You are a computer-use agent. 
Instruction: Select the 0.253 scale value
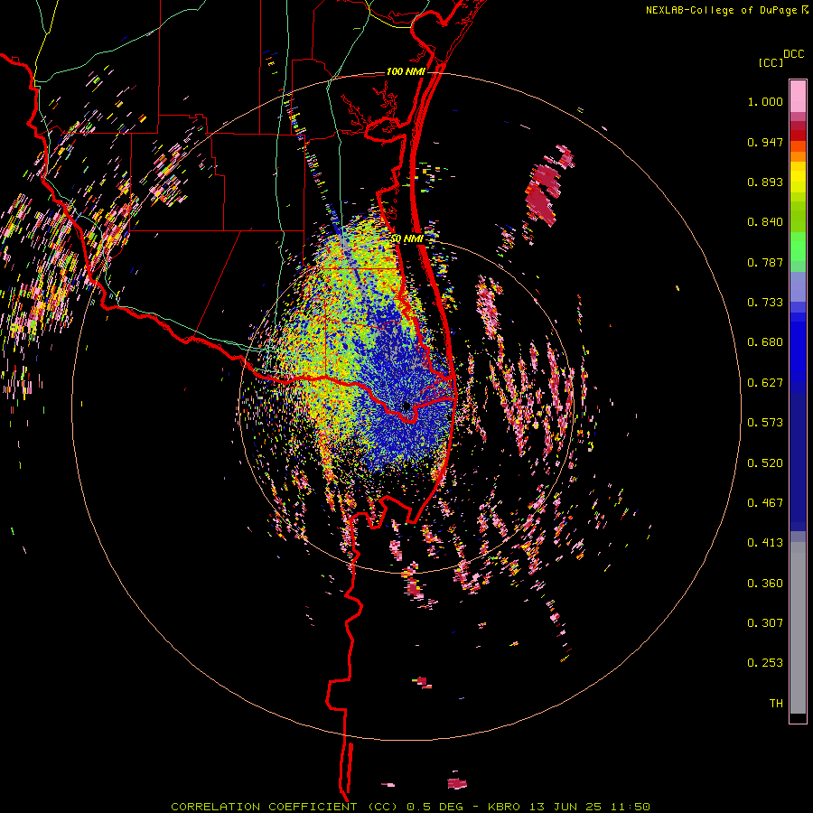click(765, 663)
